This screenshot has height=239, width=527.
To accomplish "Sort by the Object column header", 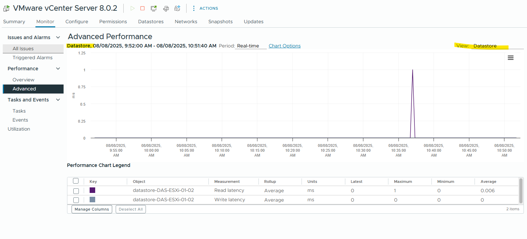I will point(139,182).
